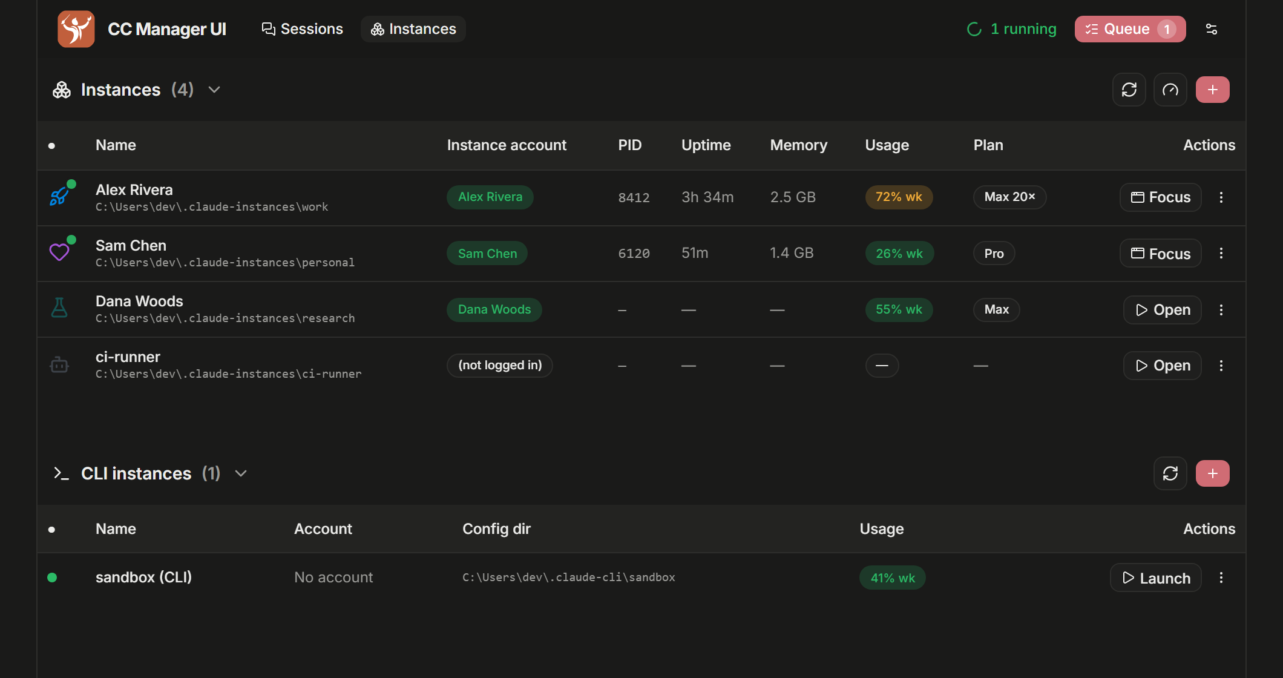Image resolution: width=1283 pixels, height=678 pixels.
Task: Click the Pro plan badge
Action: coord(994,253)
